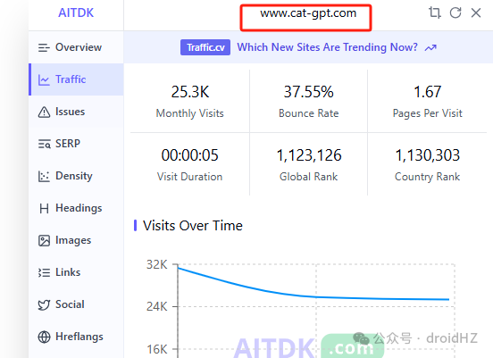The width and height of the screenshot is (493, 358).
Task: Open the Links list icon
Action: click(x=44, y=272)
